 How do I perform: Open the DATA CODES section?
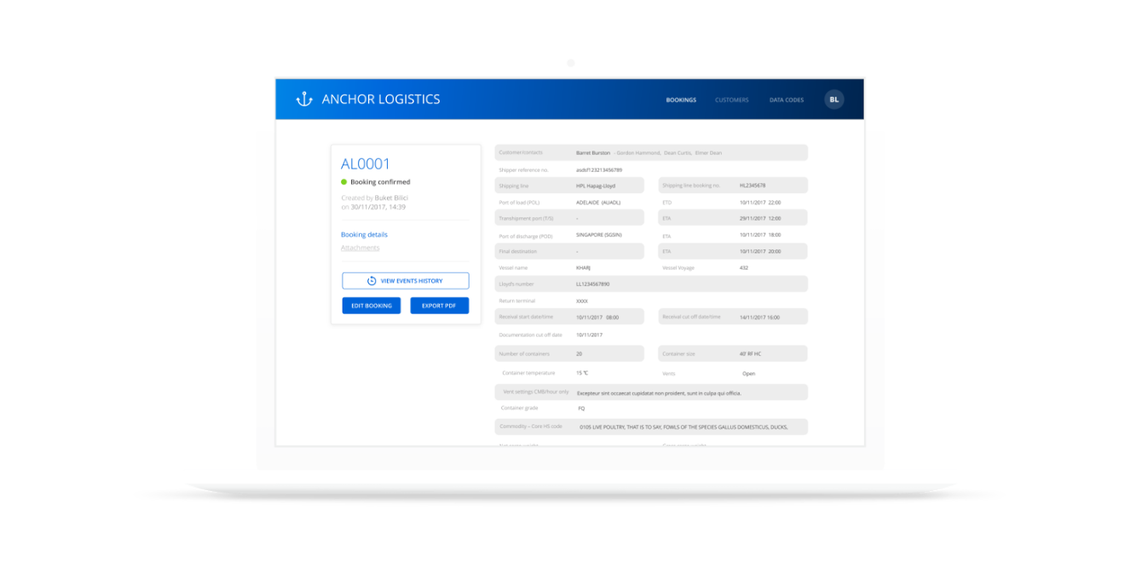click(x=786, y=100)
